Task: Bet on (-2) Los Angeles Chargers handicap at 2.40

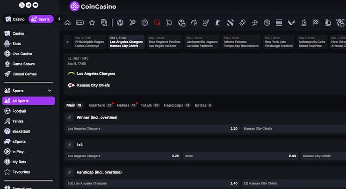Action: coord(152,183)
